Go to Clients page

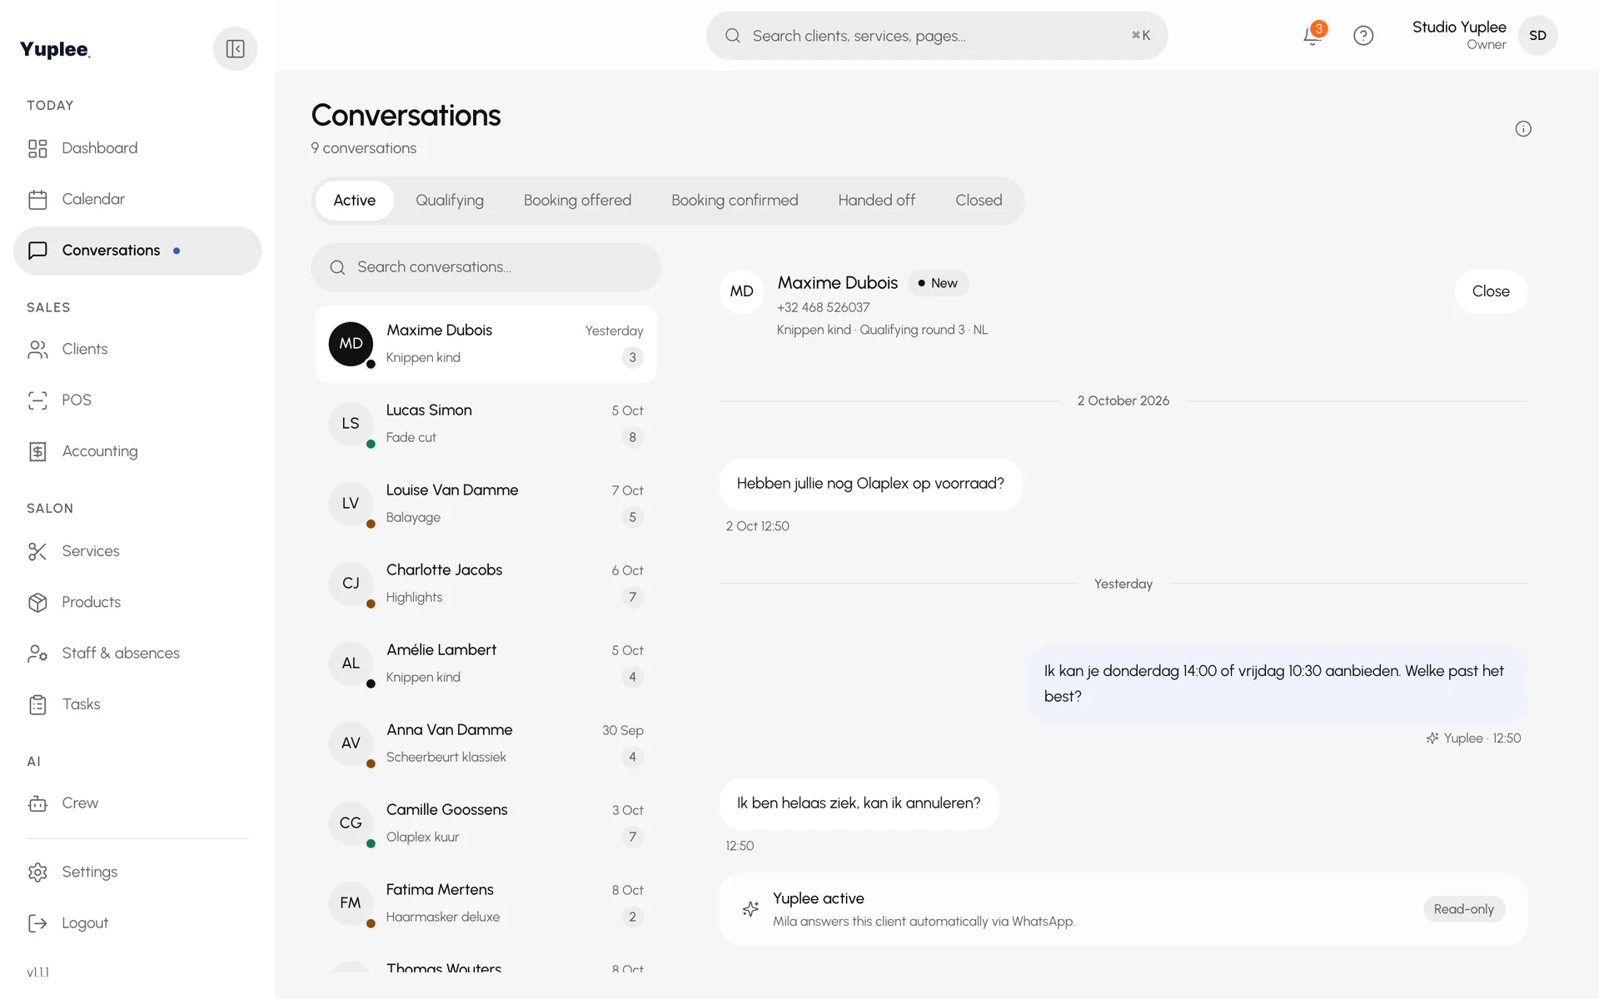coord(137,350)
